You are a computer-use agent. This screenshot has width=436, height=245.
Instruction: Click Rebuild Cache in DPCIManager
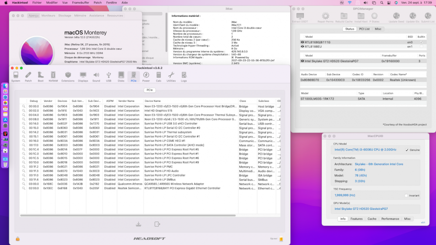pos(344,17)
